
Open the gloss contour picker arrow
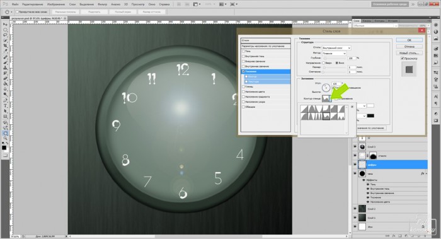pos(331,98)
